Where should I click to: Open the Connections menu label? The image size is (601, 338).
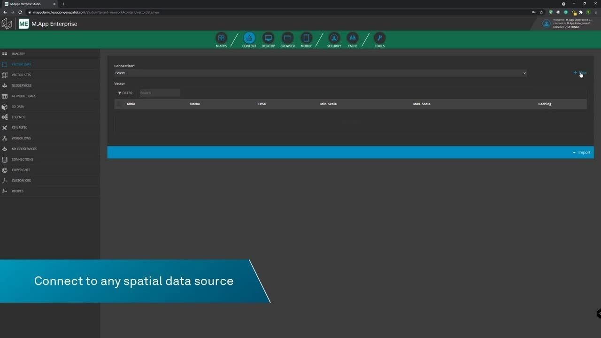[23, 160]
